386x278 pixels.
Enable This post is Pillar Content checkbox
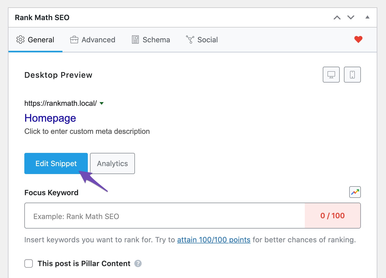(x=29, y=263)
